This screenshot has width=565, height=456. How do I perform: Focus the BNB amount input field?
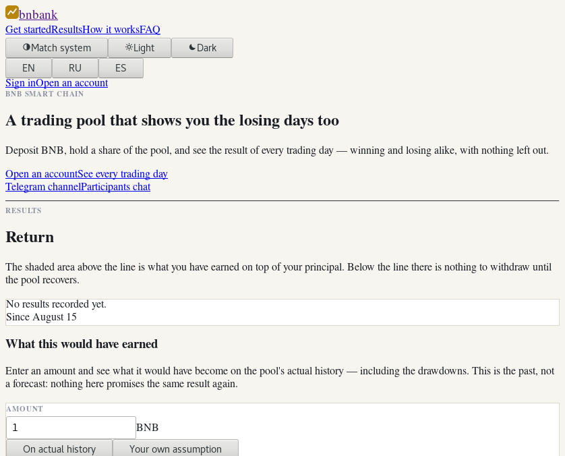[x=71, y=428]
